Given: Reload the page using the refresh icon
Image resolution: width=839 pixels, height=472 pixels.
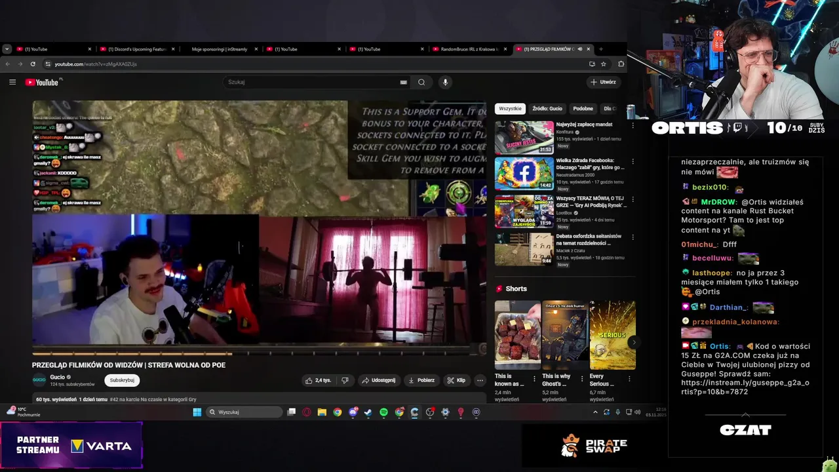Looking at the screenshot, I should [33, 64].
